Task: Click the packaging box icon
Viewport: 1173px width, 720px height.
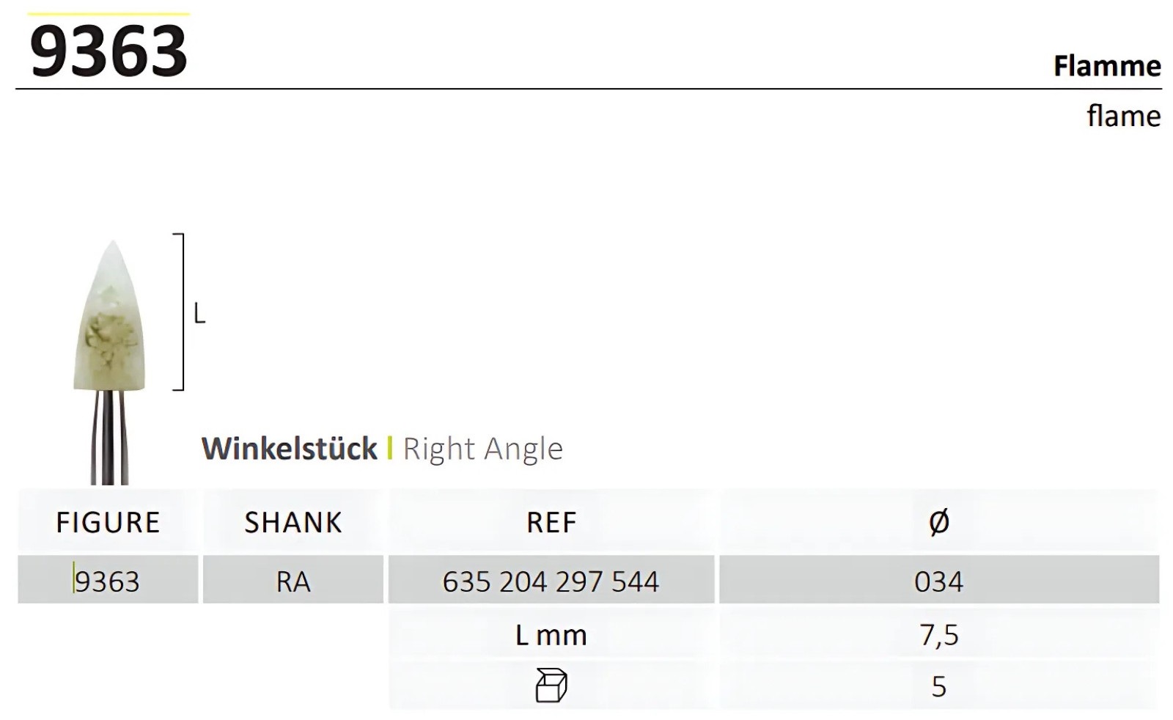Action: click(551, 686)
